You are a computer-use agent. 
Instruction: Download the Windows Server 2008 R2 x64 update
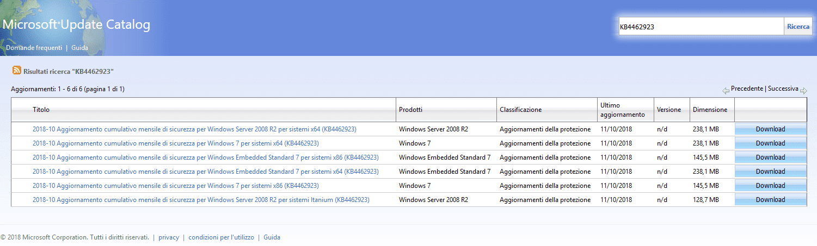click(770, 129)
